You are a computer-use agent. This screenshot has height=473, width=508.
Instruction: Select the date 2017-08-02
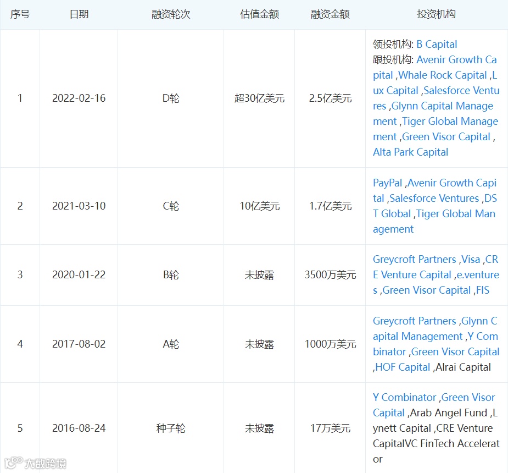point(79,344)
